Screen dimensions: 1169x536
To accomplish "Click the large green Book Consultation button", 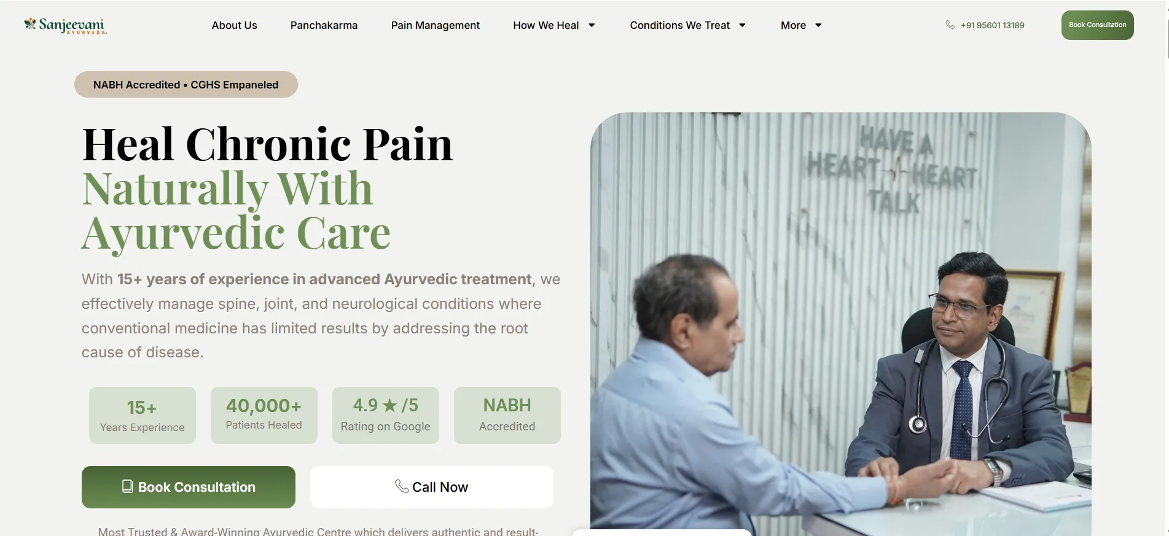I will (189, 487).
